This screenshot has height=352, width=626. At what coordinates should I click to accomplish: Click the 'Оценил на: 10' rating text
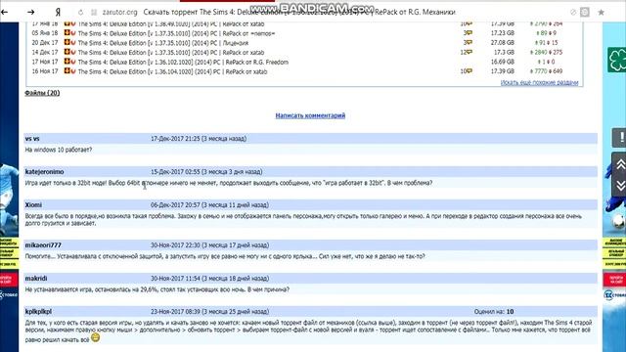(494, 312)
